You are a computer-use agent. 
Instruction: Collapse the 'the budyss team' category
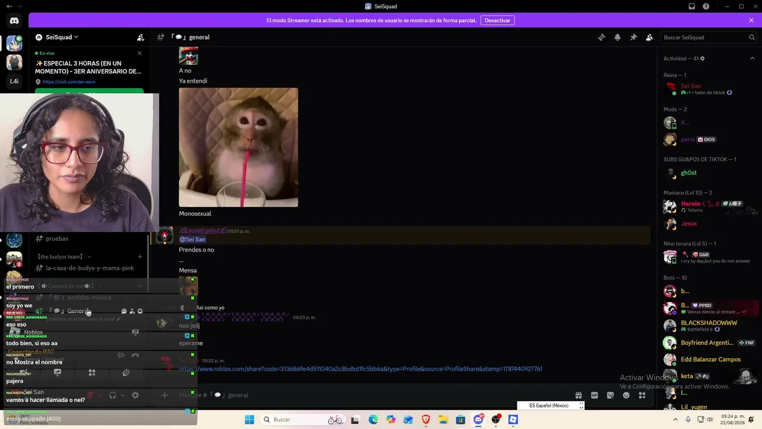(x=63, y=257)
